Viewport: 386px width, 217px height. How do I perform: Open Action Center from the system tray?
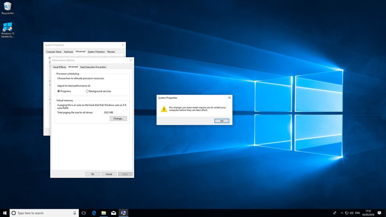coord(379,213)
